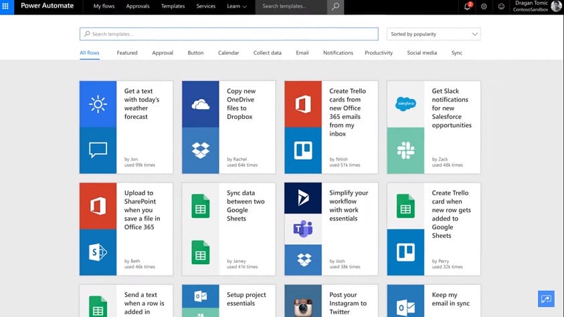
Task: Click the weather sun icon tile
Action: pos(98,104)
